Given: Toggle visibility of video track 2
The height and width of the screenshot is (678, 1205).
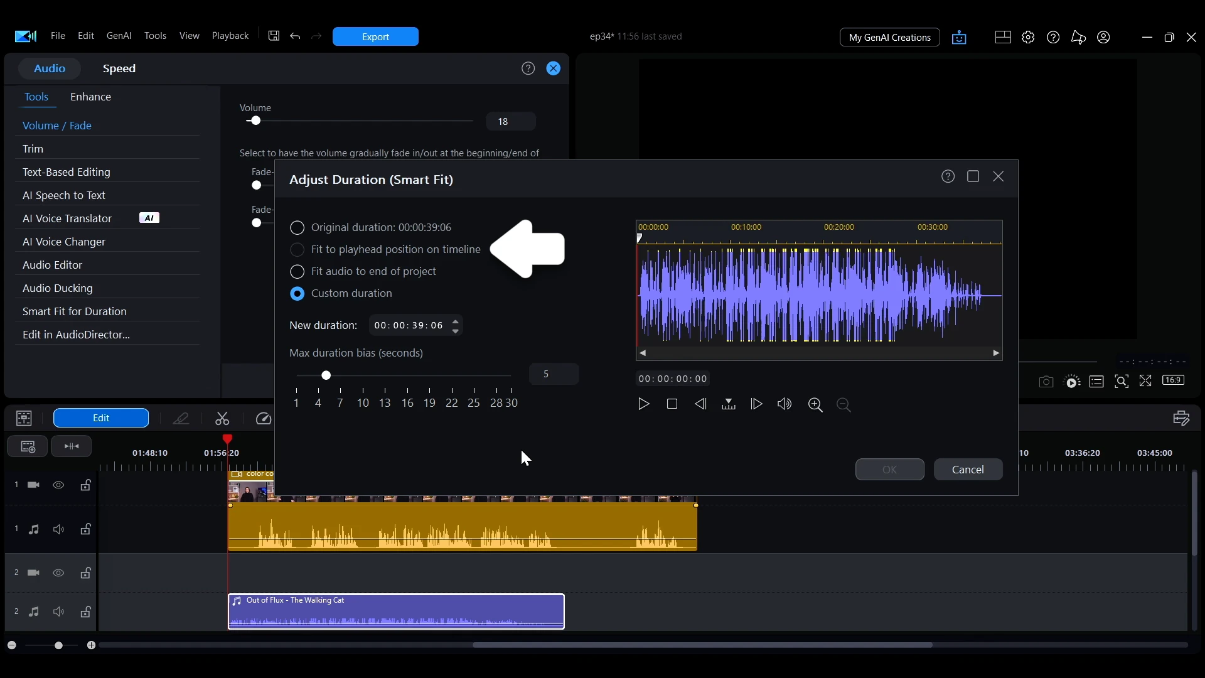Looking at the screenshot, I should [x=58, y=573].
